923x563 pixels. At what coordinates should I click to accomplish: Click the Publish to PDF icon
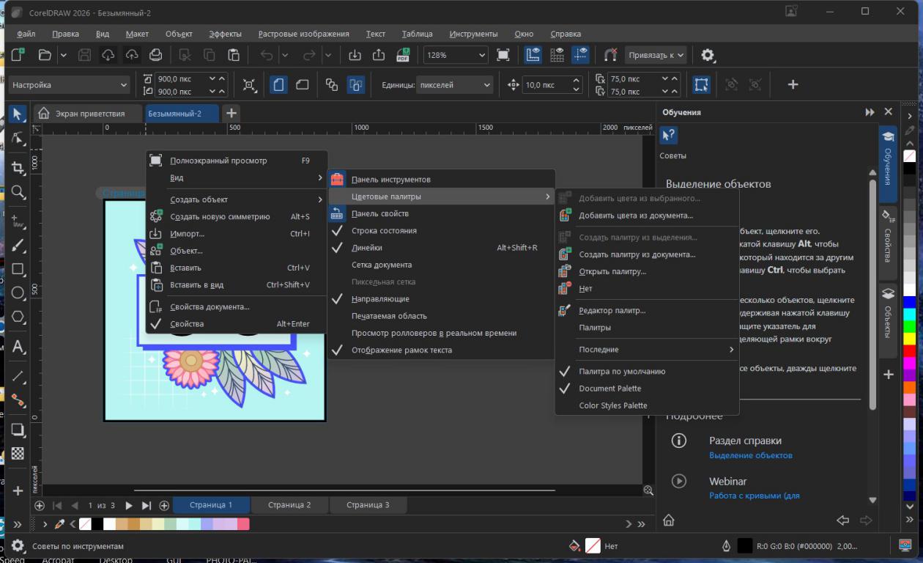pos(403,55)
